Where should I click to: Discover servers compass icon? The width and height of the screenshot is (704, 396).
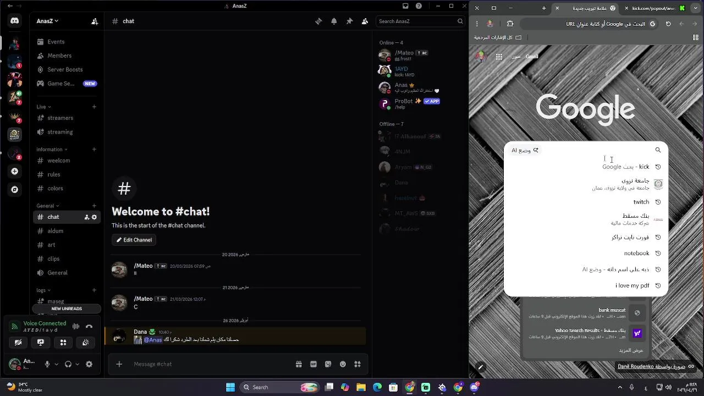click(x=15, y=190)
